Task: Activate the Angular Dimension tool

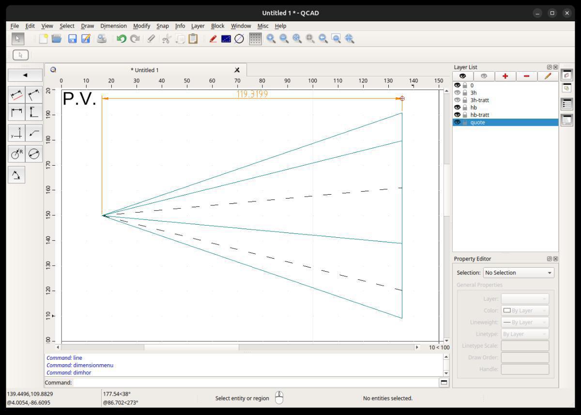Action: tap(16, 175)
